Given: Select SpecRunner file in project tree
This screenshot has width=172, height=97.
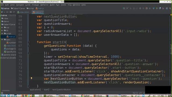Looking at the screenshot, I should point(10,52).
